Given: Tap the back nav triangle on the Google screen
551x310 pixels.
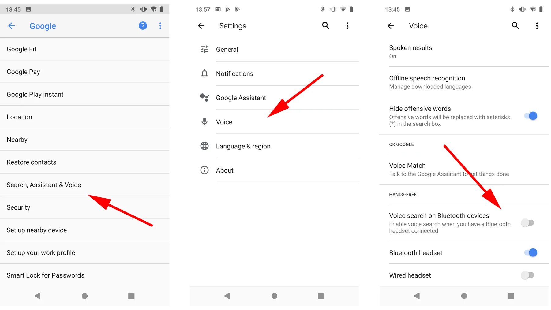Looking at the screenshot, I should tap(38, 296).
